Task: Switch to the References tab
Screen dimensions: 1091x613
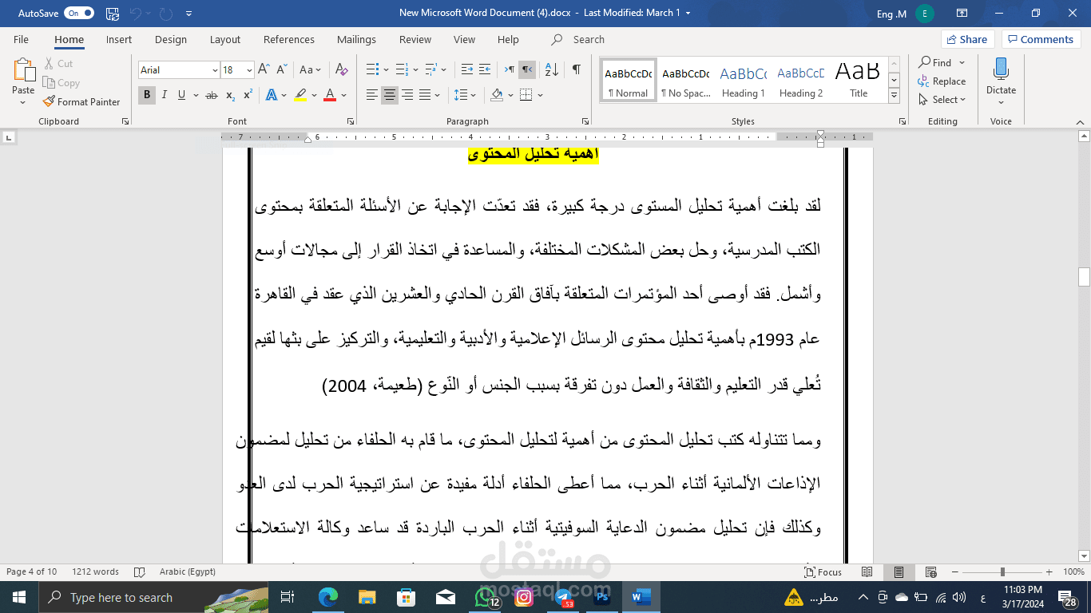Action: pyautogui.click(x=289, y=39)
